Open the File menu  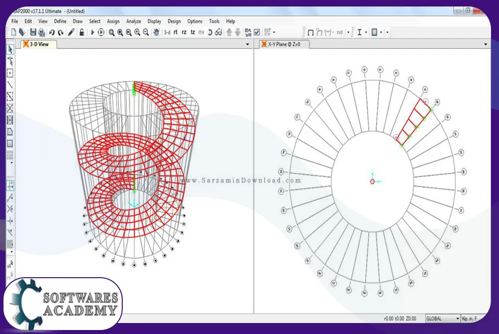tap(14, 21)
